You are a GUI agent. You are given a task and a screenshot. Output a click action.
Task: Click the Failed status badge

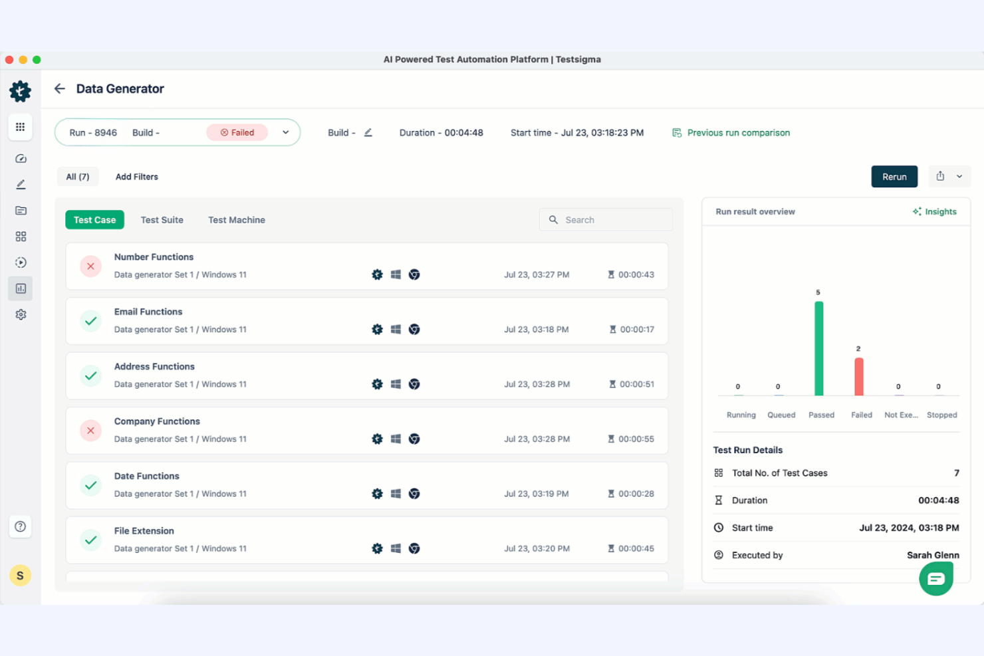coord(237,132)
